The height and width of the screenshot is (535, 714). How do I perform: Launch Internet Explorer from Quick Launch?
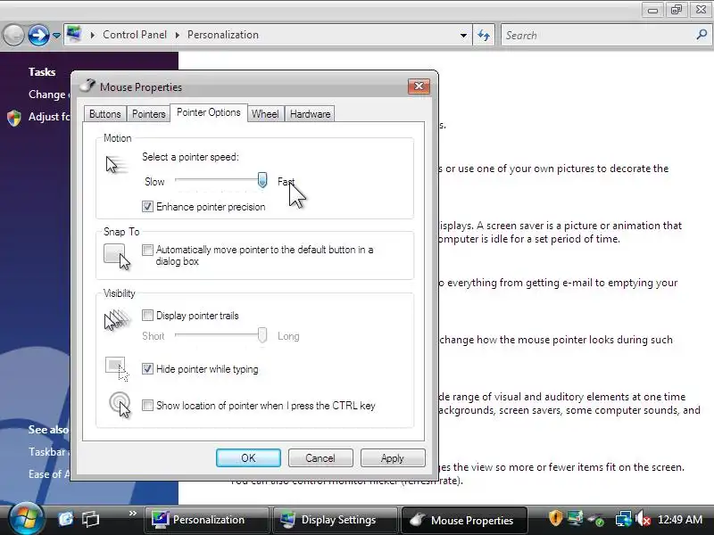point(65,519)
